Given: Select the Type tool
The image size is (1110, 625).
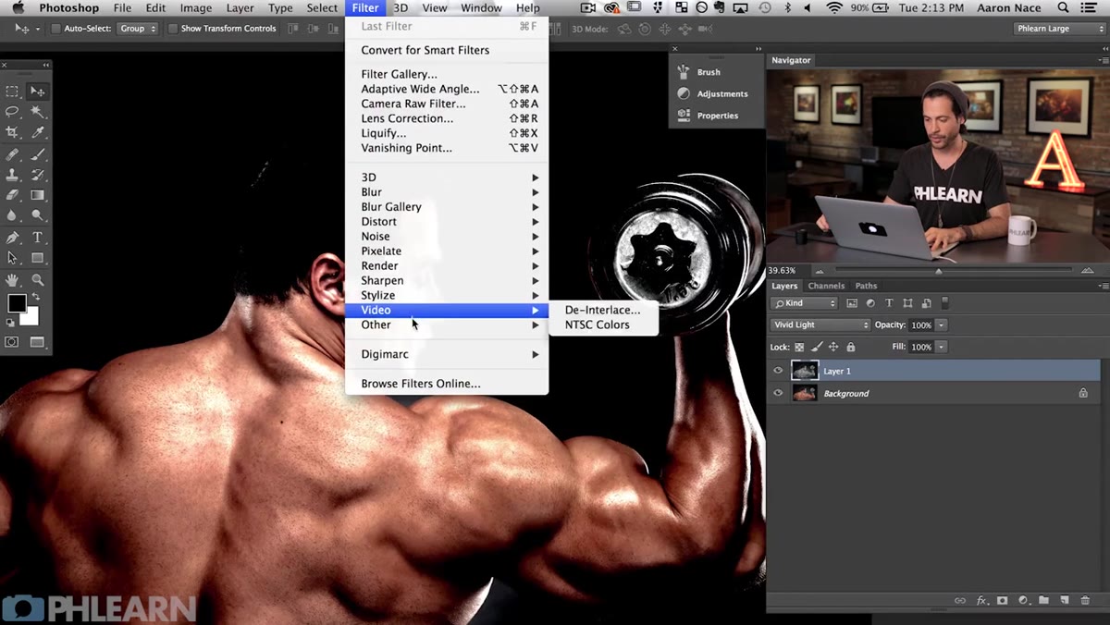Looking at the screenshot, I should pyautogui.click(x=38, y=238).
